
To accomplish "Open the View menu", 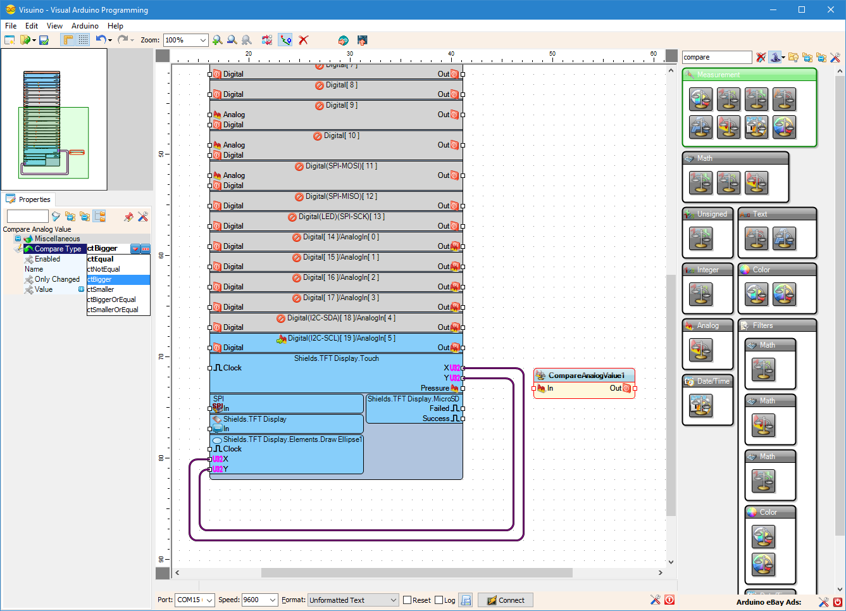I will coord(54,26).
